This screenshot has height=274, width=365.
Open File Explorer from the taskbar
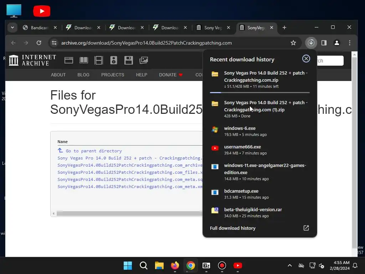tap(159, 265)
